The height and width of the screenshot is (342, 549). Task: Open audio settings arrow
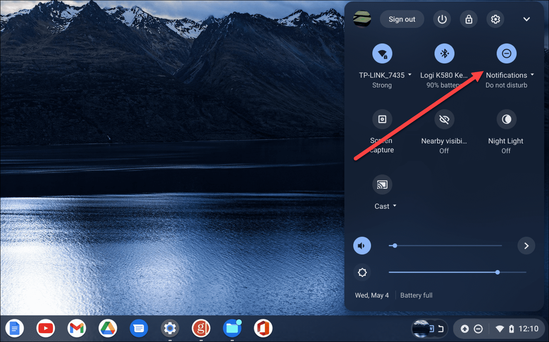point(526,246)
